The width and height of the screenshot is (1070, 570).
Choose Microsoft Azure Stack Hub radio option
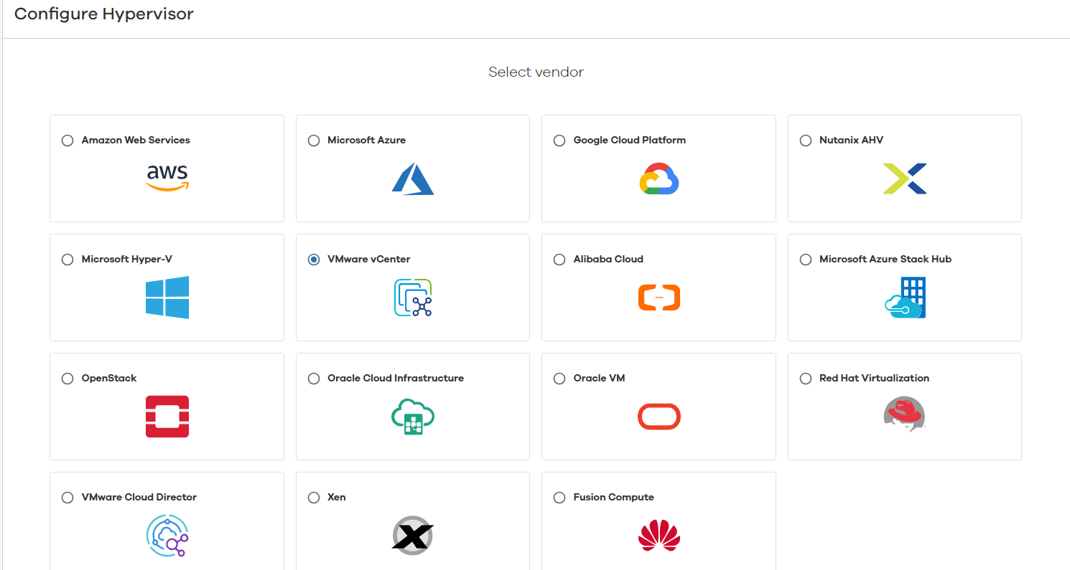tap(806, 260)
